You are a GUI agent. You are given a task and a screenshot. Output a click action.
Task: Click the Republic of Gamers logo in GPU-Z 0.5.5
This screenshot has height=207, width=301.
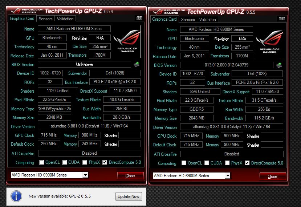269,42
